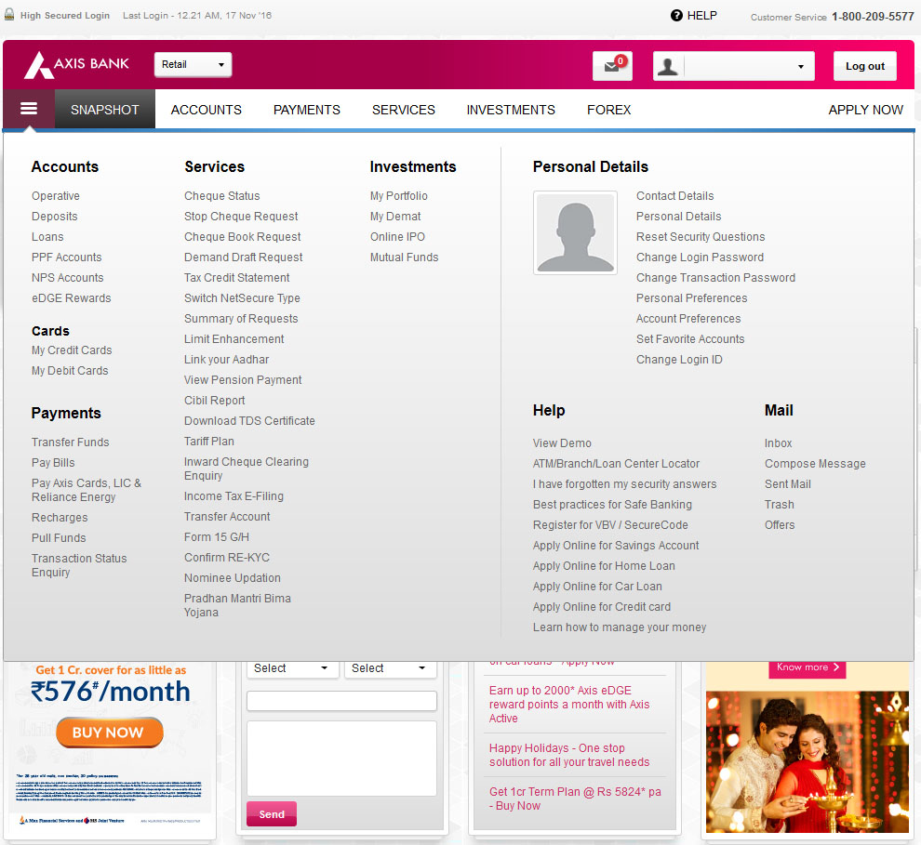921x845 pixels.
Task: Open Change Login Password link
Action: (701, 257)
